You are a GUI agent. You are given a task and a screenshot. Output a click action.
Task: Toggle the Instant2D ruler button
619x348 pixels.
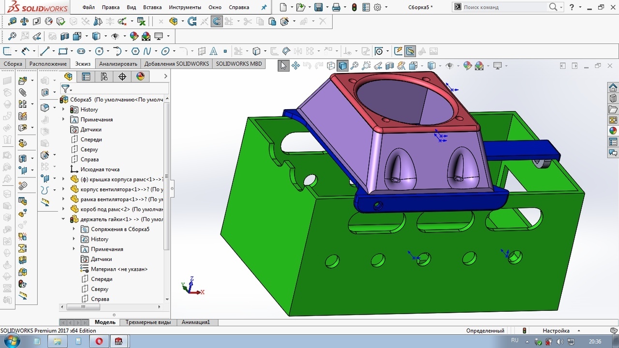pos(410,51)
